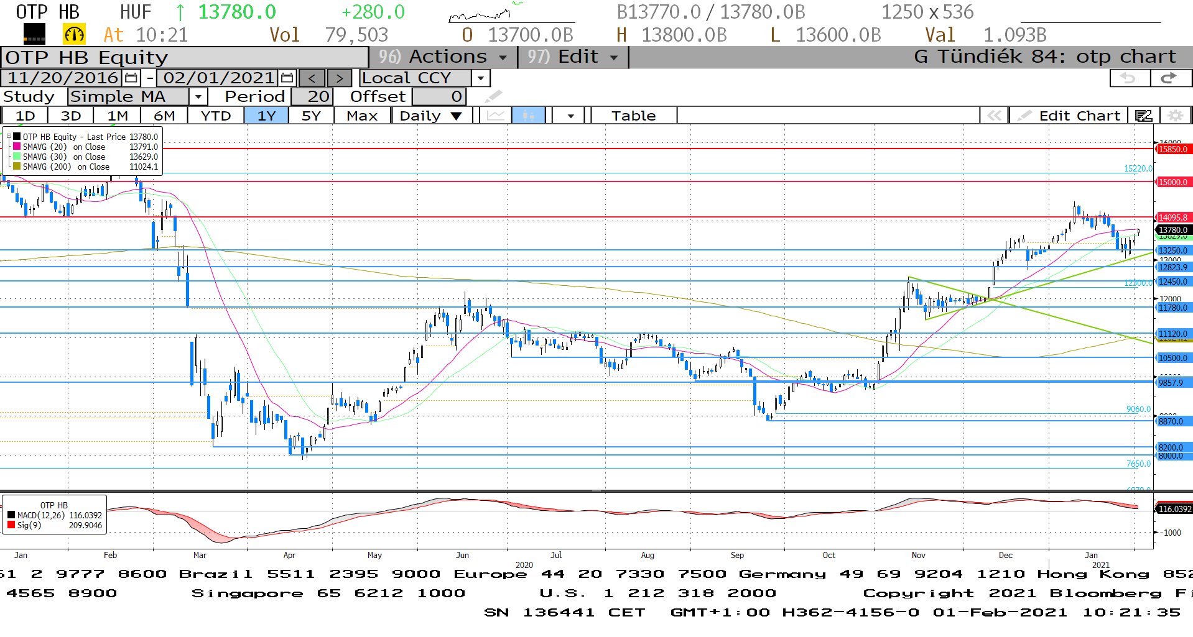Click the 12450.0 blue level label
Image resolution: width=1193 pixels, height=637 pixels.
[x=1173, y=282]
